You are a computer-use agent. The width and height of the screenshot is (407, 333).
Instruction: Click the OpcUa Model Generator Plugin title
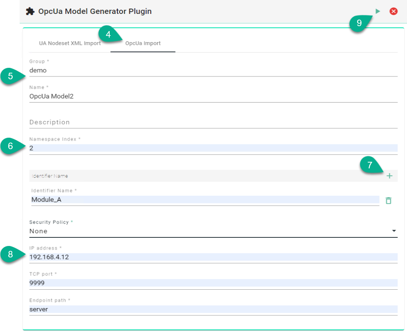[x=95, y=11]
